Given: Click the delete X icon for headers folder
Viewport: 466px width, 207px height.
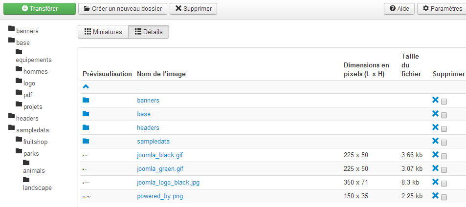Looking at the screenshot, I should 435,127.
